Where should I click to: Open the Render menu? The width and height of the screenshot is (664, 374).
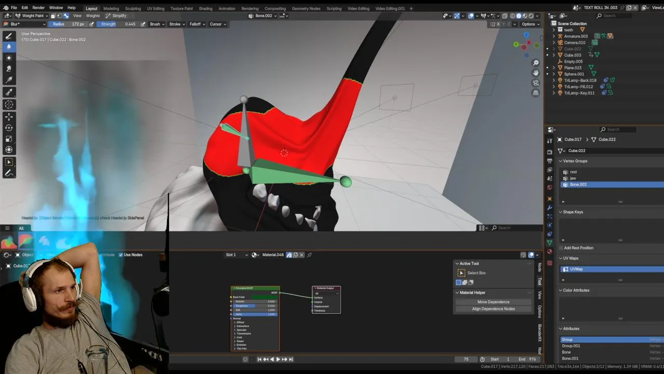38,8
